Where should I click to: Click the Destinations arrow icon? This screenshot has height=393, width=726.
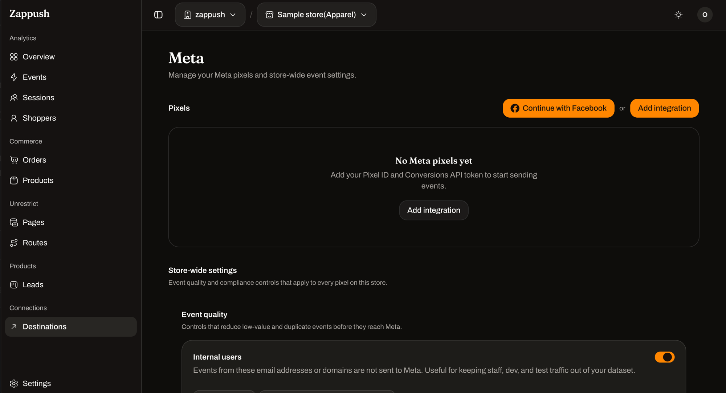(x=14, y=327)
